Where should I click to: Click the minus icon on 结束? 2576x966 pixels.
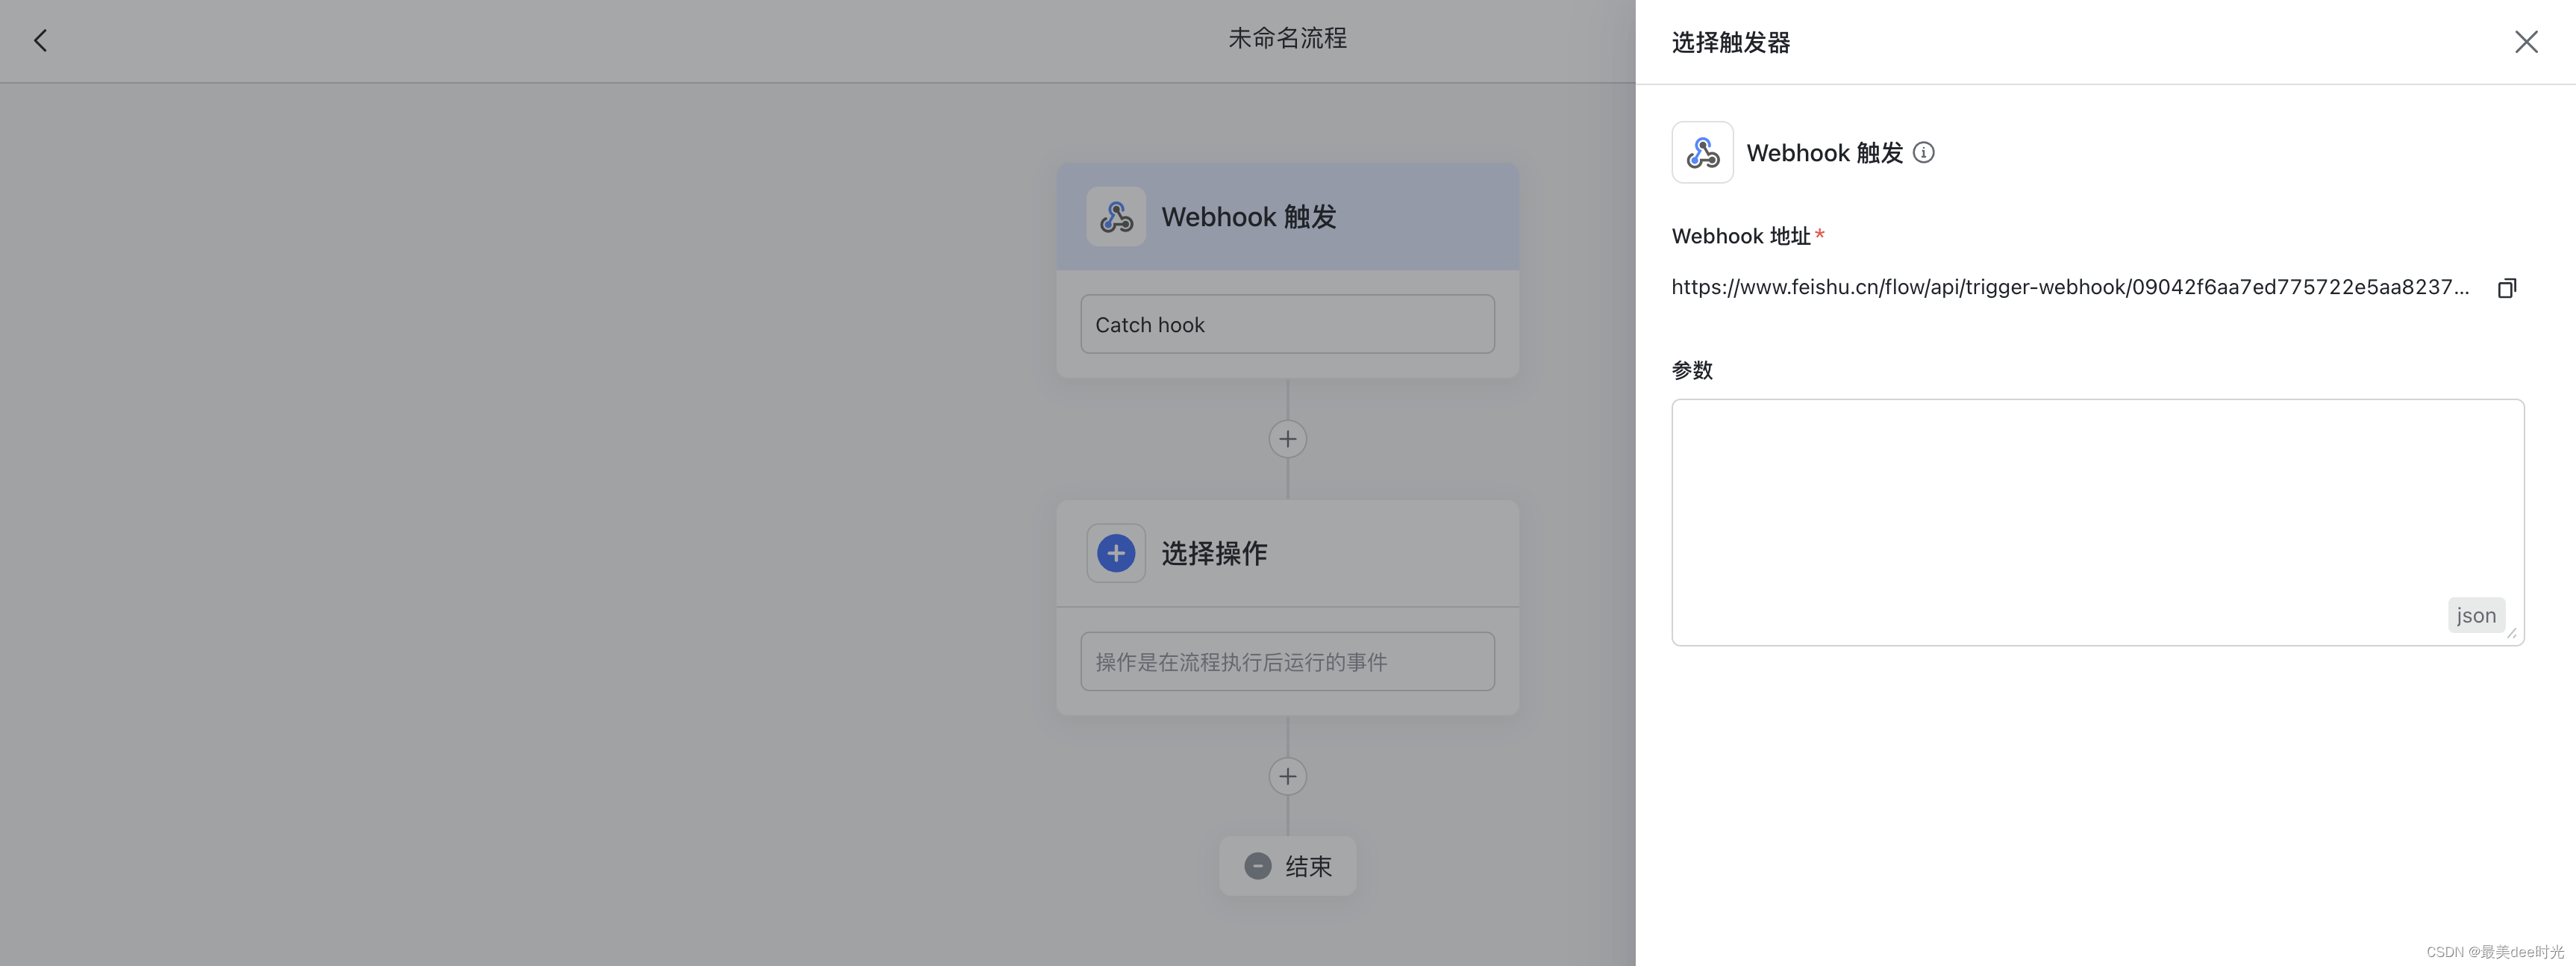1257,866
